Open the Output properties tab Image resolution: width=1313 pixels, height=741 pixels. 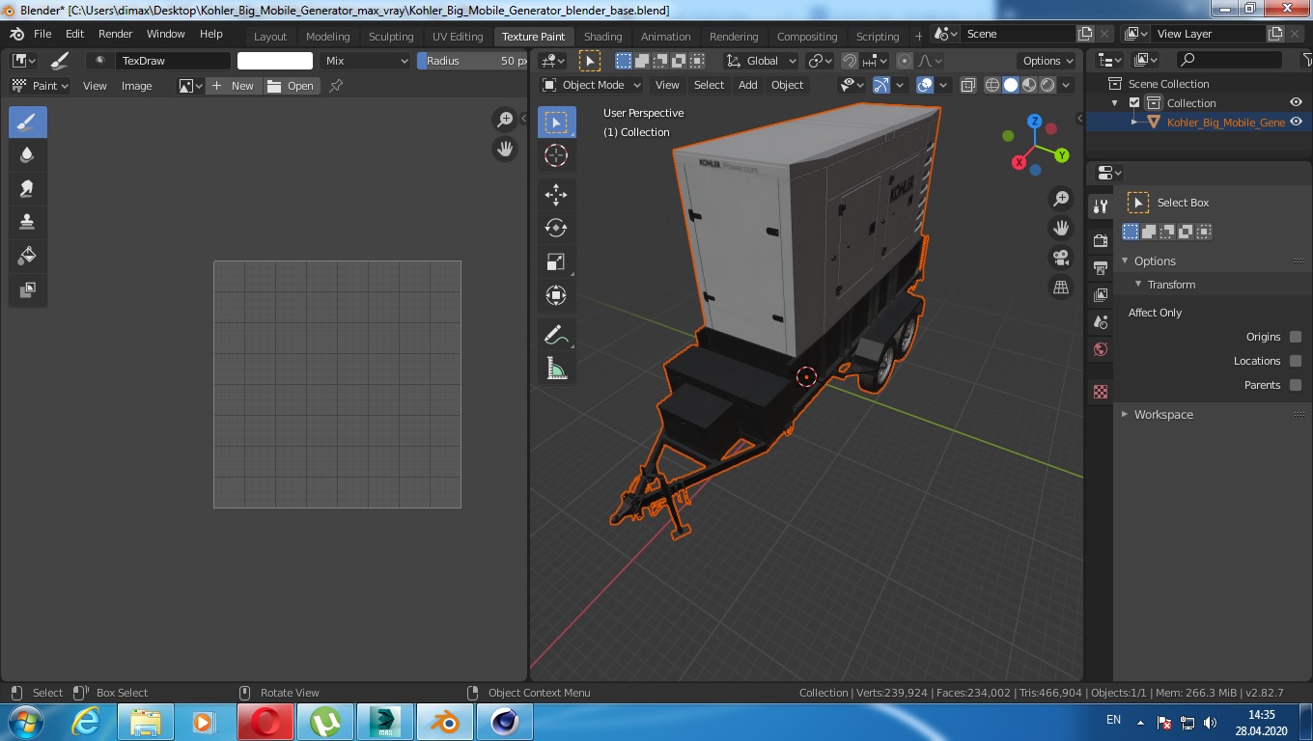click(x=1100, y=267)
